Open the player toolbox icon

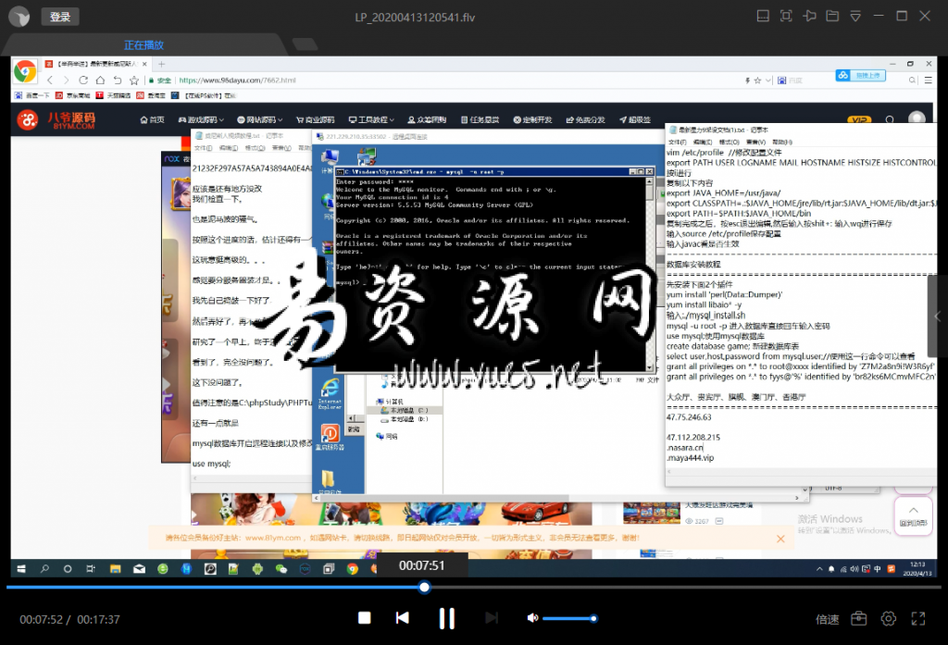[858, 618]
